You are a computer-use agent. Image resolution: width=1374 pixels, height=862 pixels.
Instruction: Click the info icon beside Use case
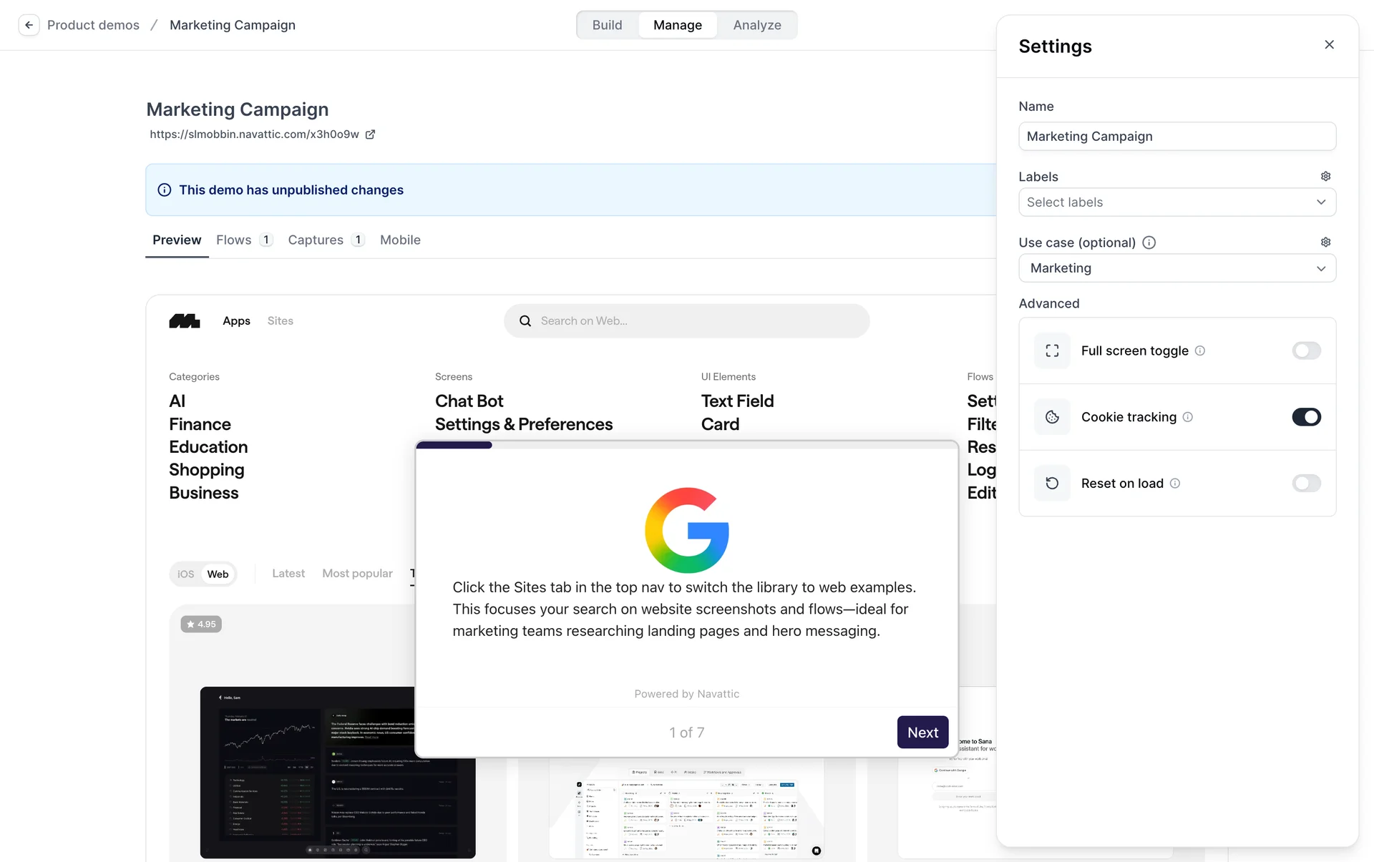1149,243
